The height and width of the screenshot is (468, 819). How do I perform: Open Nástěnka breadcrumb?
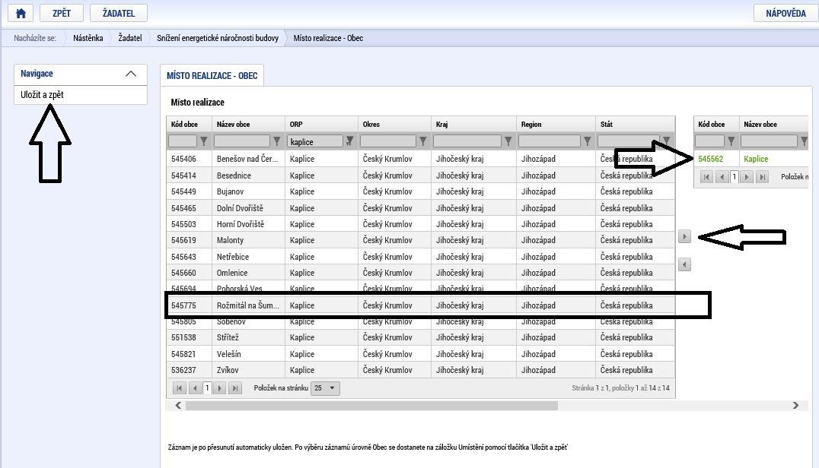click(88, 38)
